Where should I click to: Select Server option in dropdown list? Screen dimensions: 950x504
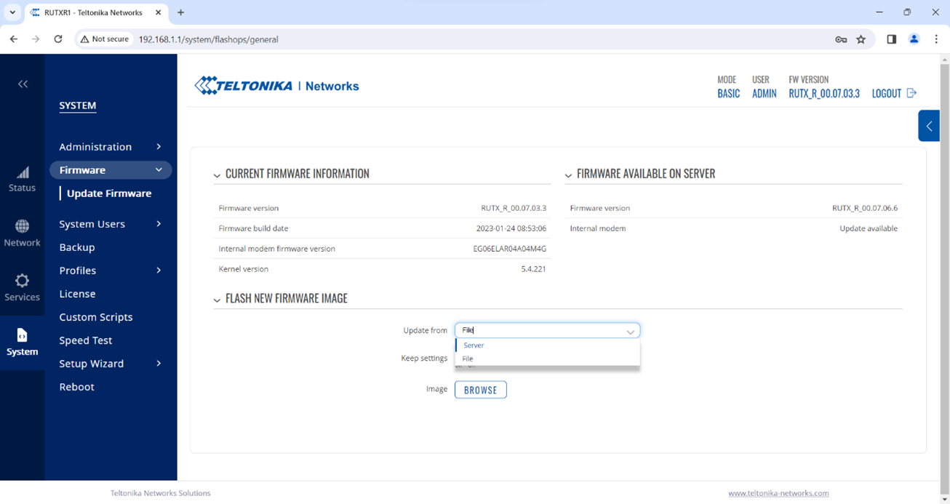pos(474,345)
